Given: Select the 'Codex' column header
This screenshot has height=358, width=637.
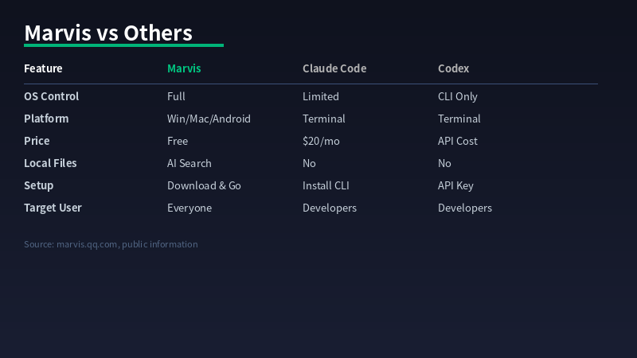Looking at the screenshot, I should click(x=453, y=68).
